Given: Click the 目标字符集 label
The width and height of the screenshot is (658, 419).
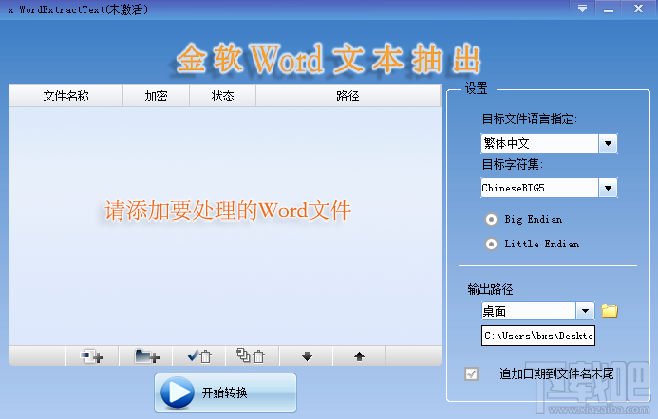Looking at the screenshot, I should [x=512, y=164].
